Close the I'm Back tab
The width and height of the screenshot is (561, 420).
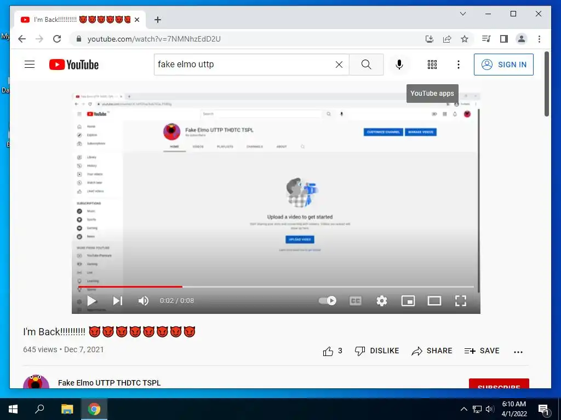click(x=136, y=20)
